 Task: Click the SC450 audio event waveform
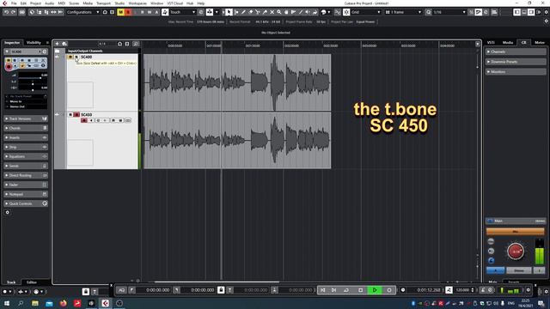click(x=237, y=140)
